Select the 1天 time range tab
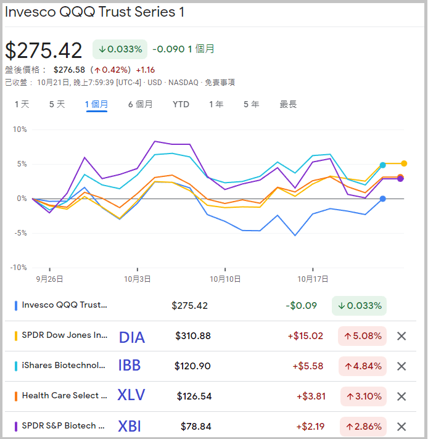Image resolution: width=428 pixels, height=439 pixels. [22, 104]
